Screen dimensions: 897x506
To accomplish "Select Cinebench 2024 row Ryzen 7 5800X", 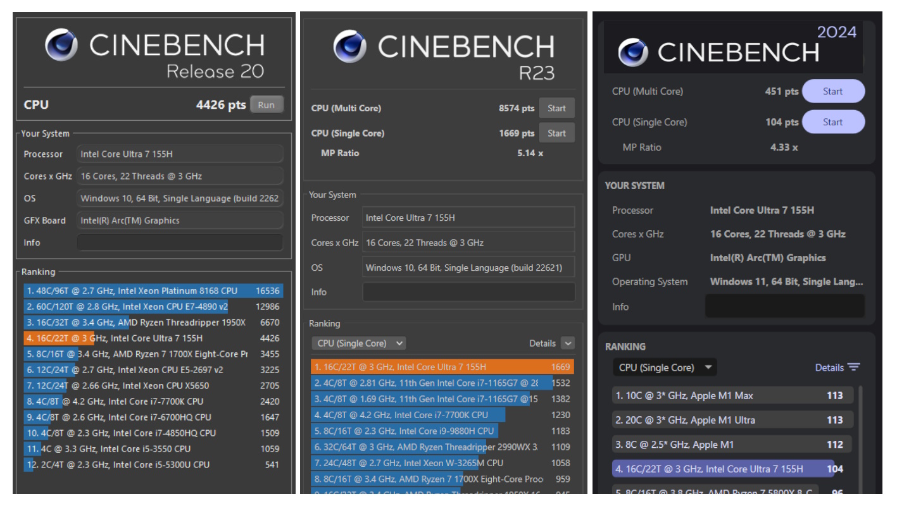I will point(732,490).
